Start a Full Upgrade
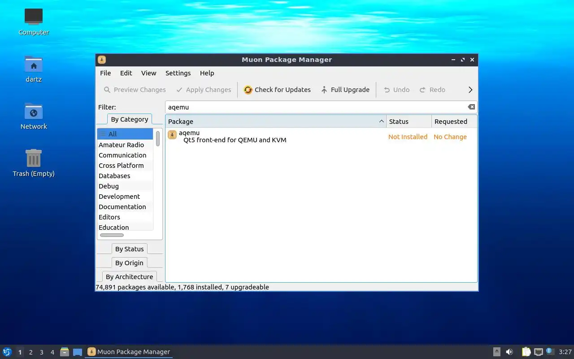574x359 pixels. [x=345, y=90]
